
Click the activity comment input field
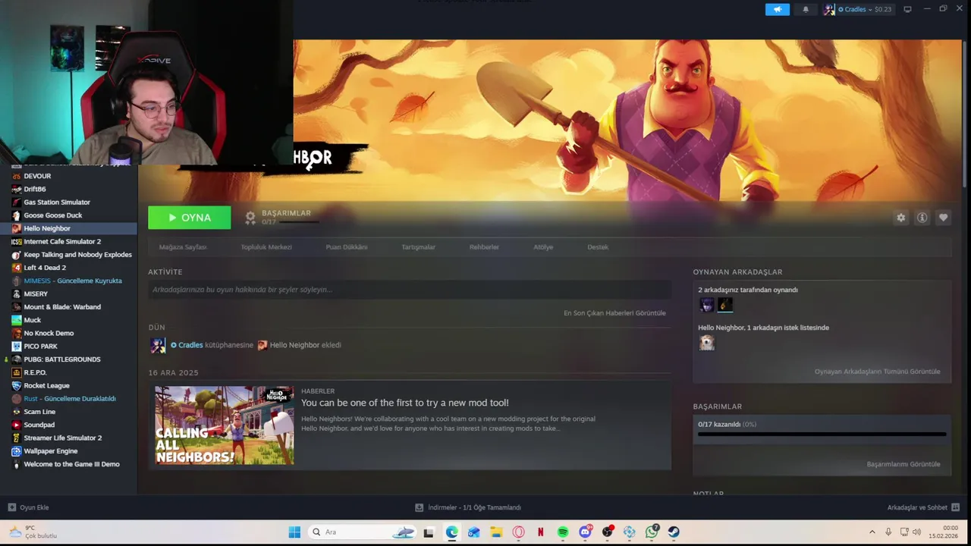pyautogui.click(x=410, y=290)
